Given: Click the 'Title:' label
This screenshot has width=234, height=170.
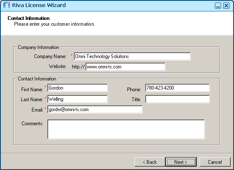Looking at the screenshot, I should tap(136, 100).
